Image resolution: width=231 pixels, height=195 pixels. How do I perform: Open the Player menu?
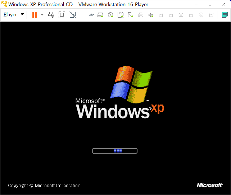click(x=14, y=15)
